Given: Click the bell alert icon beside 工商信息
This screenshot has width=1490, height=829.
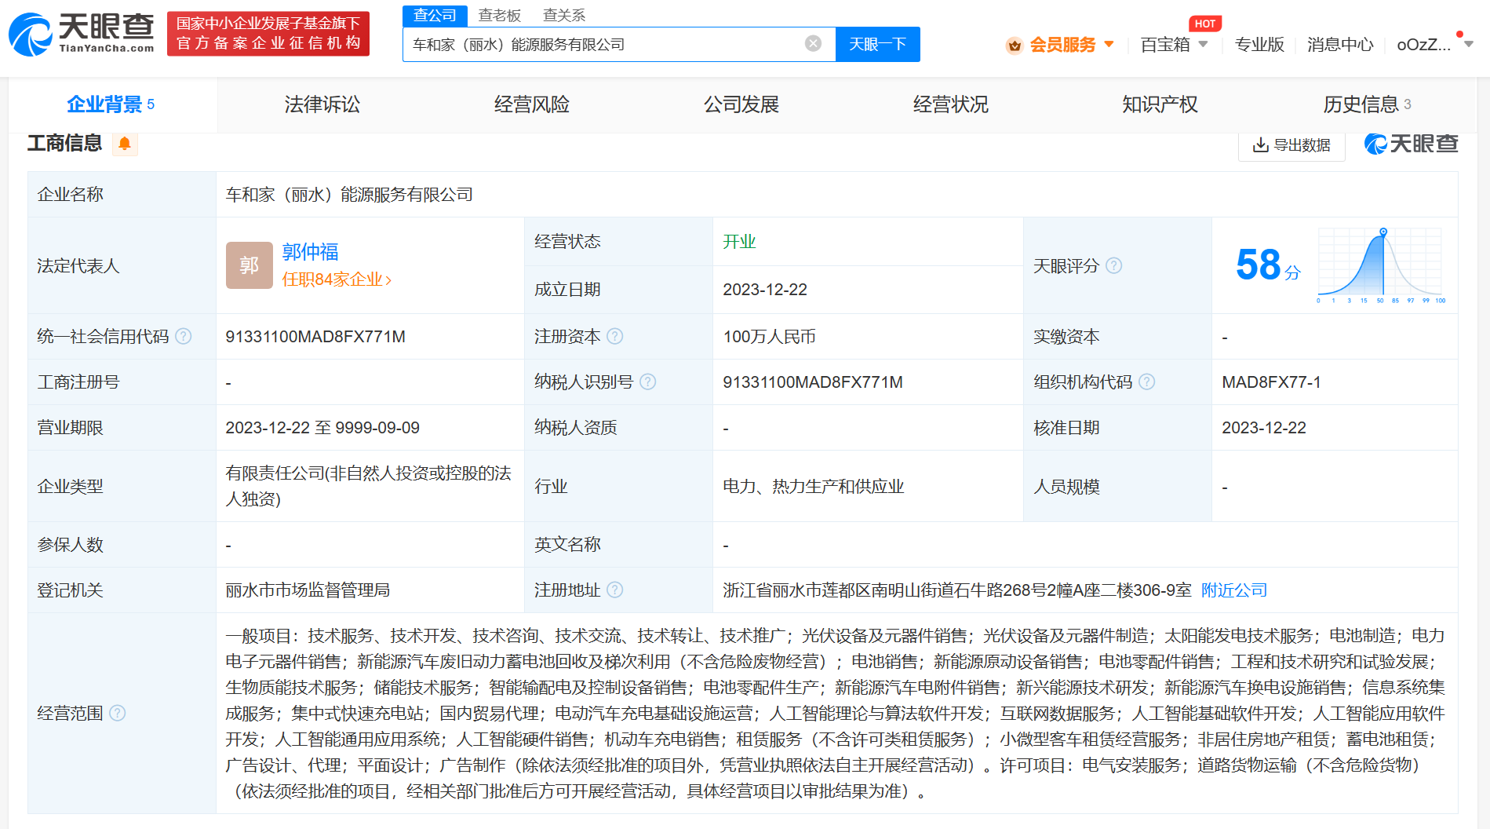Looking at the screenshot, I should 125,144.
